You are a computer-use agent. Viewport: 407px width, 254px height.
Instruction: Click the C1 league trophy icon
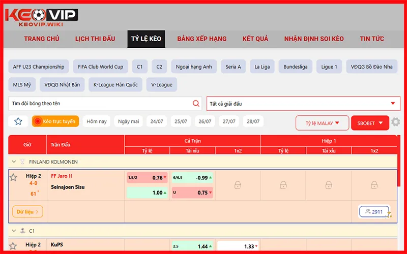22,231
